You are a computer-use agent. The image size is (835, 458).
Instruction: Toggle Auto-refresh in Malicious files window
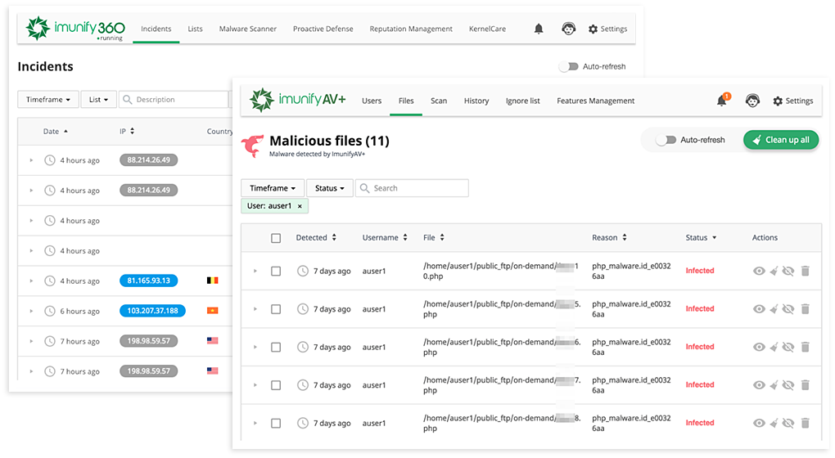point(666,140)
